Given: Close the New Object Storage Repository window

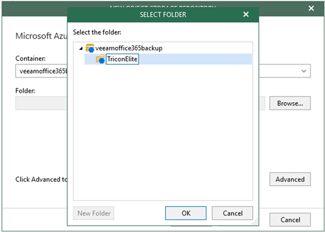Looking at the screenshot, I should point(311,8).
